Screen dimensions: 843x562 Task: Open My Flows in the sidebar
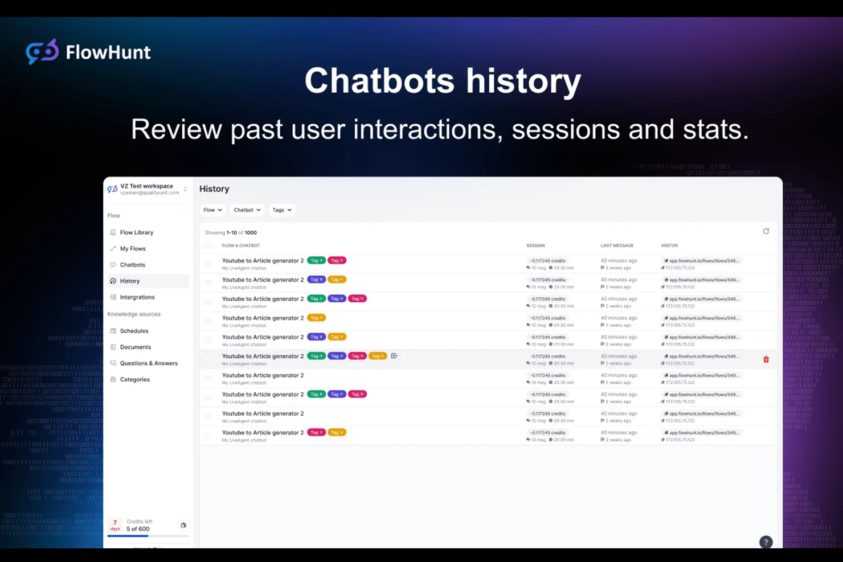pos(132,249)
